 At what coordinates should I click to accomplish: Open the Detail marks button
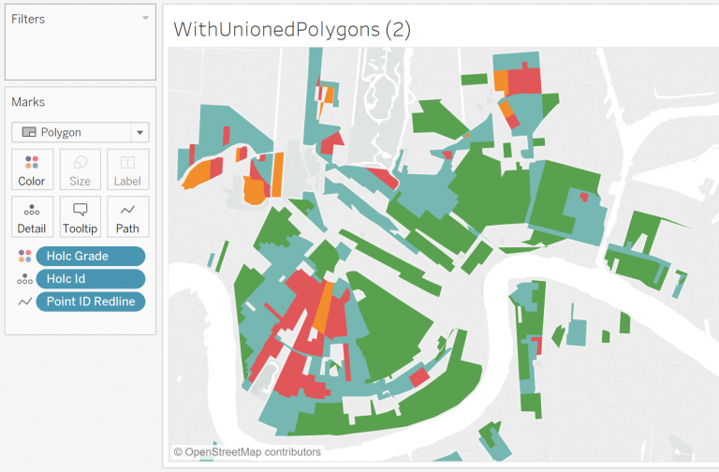(32, 216)
